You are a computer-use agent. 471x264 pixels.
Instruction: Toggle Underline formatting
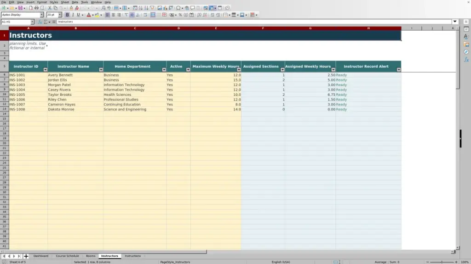[x=78, y=15]
